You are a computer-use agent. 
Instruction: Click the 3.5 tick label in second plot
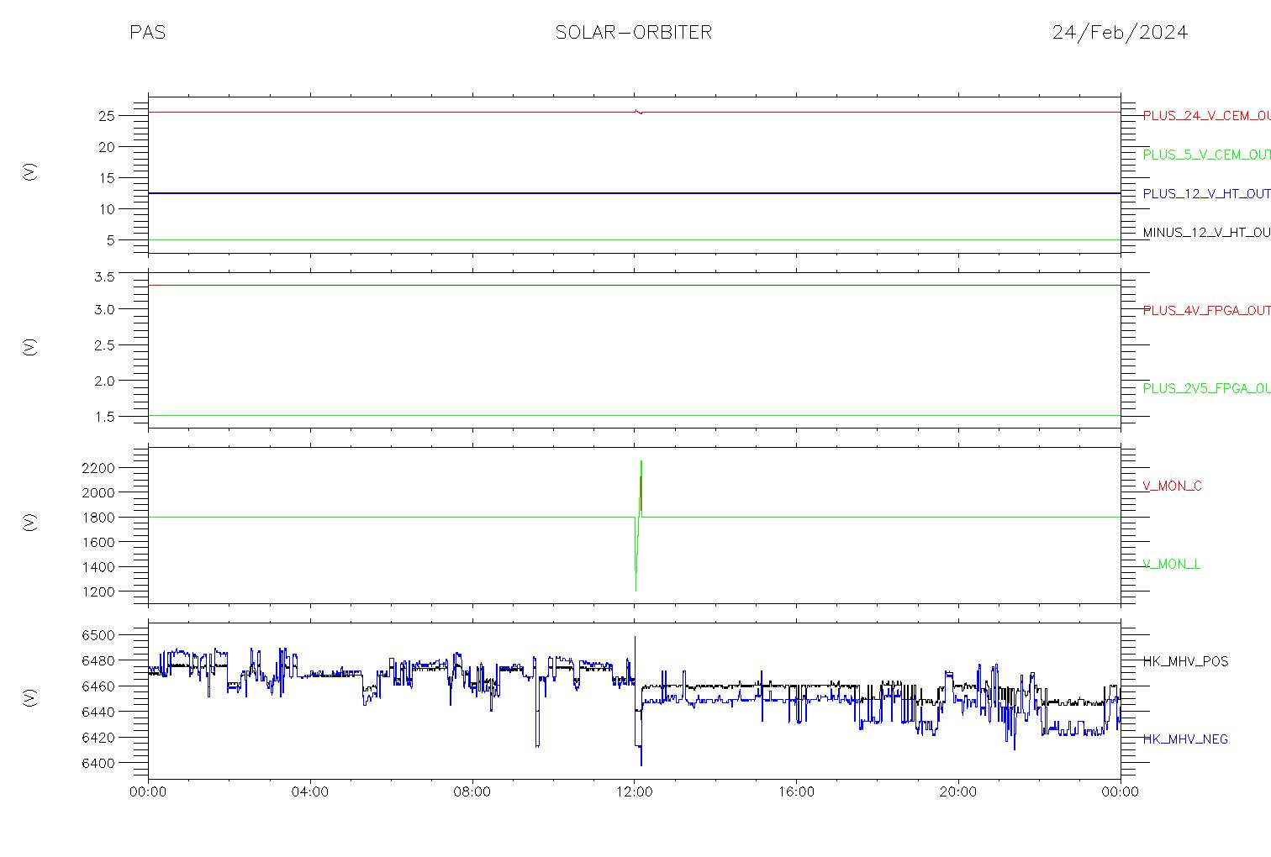(x=105, y=276)
